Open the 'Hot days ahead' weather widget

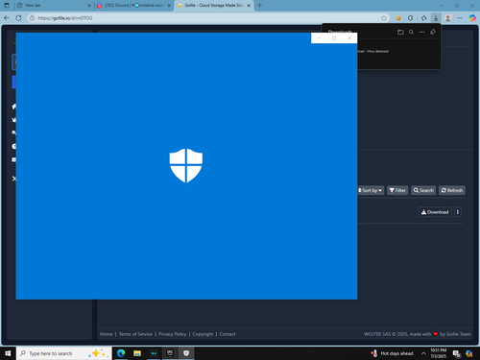392,353
